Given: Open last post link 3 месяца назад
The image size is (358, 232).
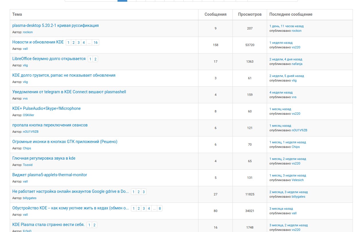Looking at the screenshot, I should [x=281, y=209].
